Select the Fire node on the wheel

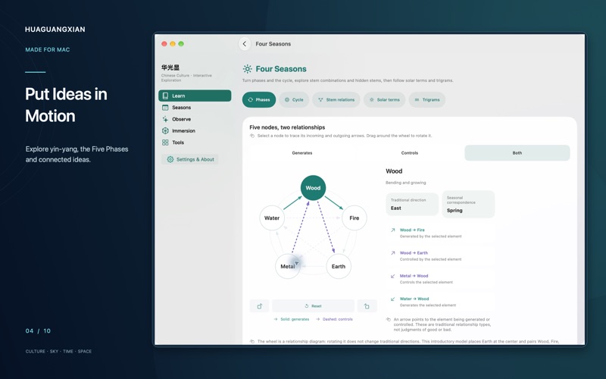click(x=355, y=218)
